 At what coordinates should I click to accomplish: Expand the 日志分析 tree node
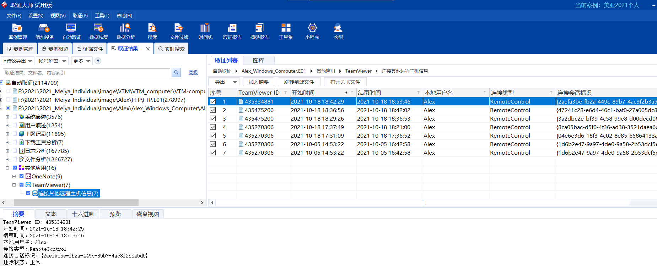(x=7, y=151)
